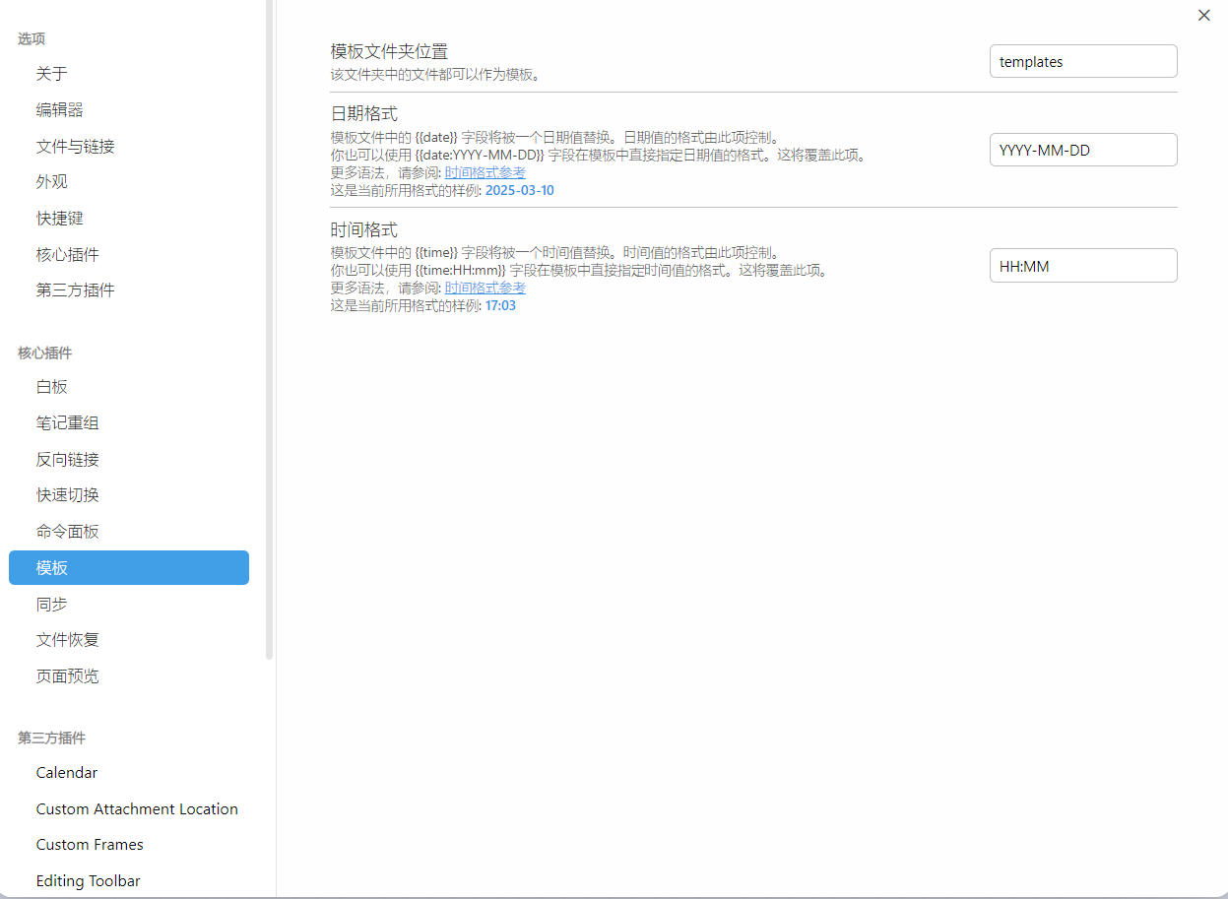The width and height of the screenshot is (1228, 899).
Task: Open the 关于 settings tab
Action: tap(52, 74)
